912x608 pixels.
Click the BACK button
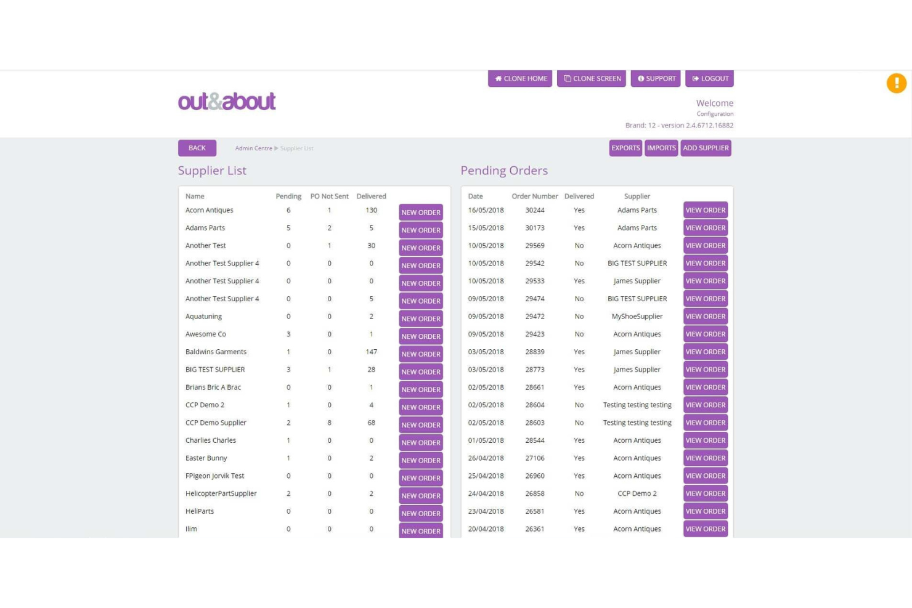tap(197, 148)
